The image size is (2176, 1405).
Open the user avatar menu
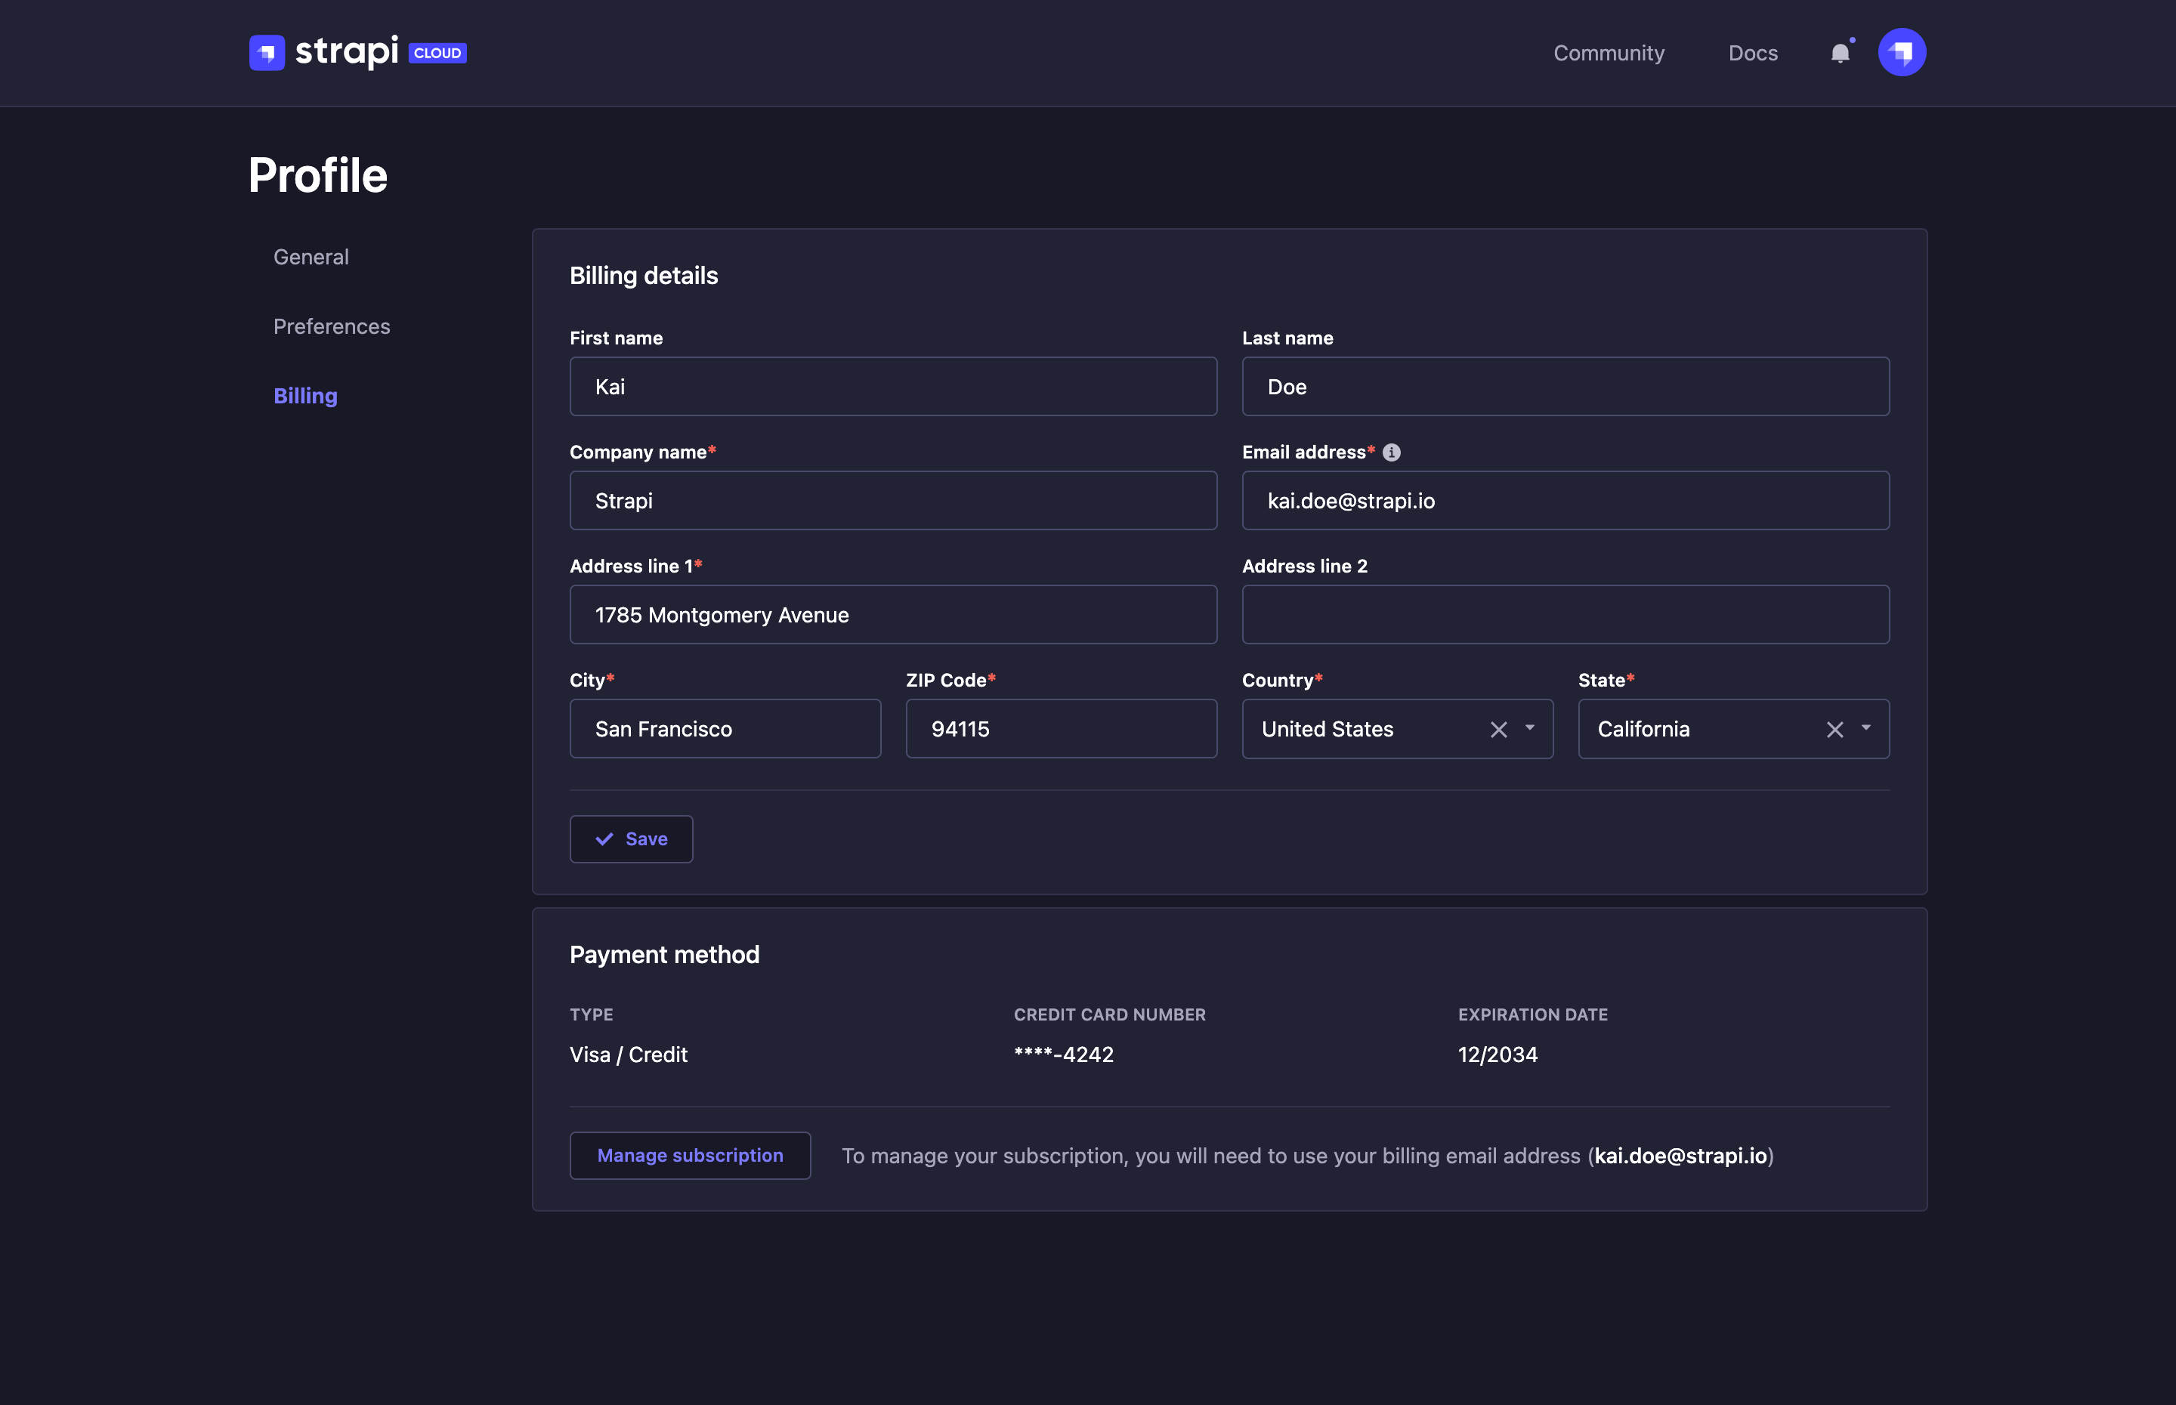[x=1902, y=52]
